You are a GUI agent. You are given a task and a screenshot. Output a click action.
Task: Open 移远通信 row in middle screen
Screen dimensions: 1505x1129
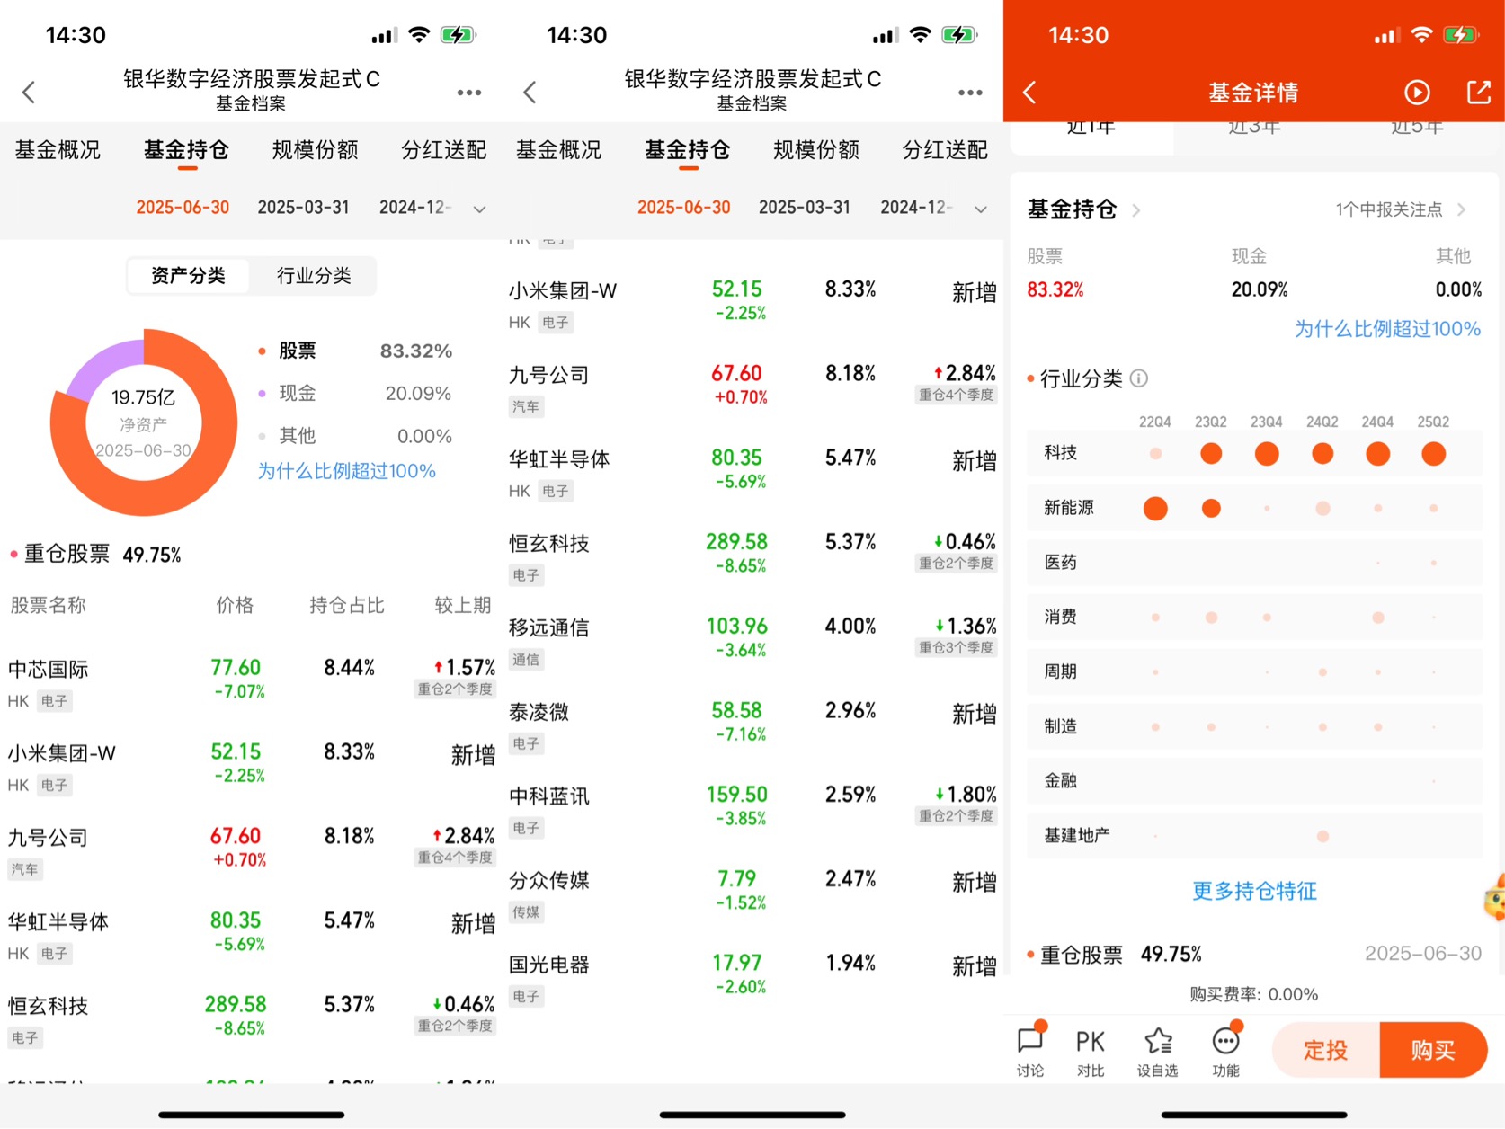tap(752, 641)
